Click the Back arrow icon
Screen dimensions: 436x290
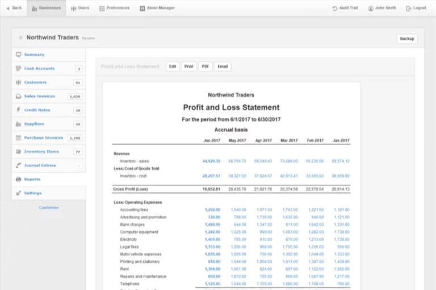coord(8,8)
